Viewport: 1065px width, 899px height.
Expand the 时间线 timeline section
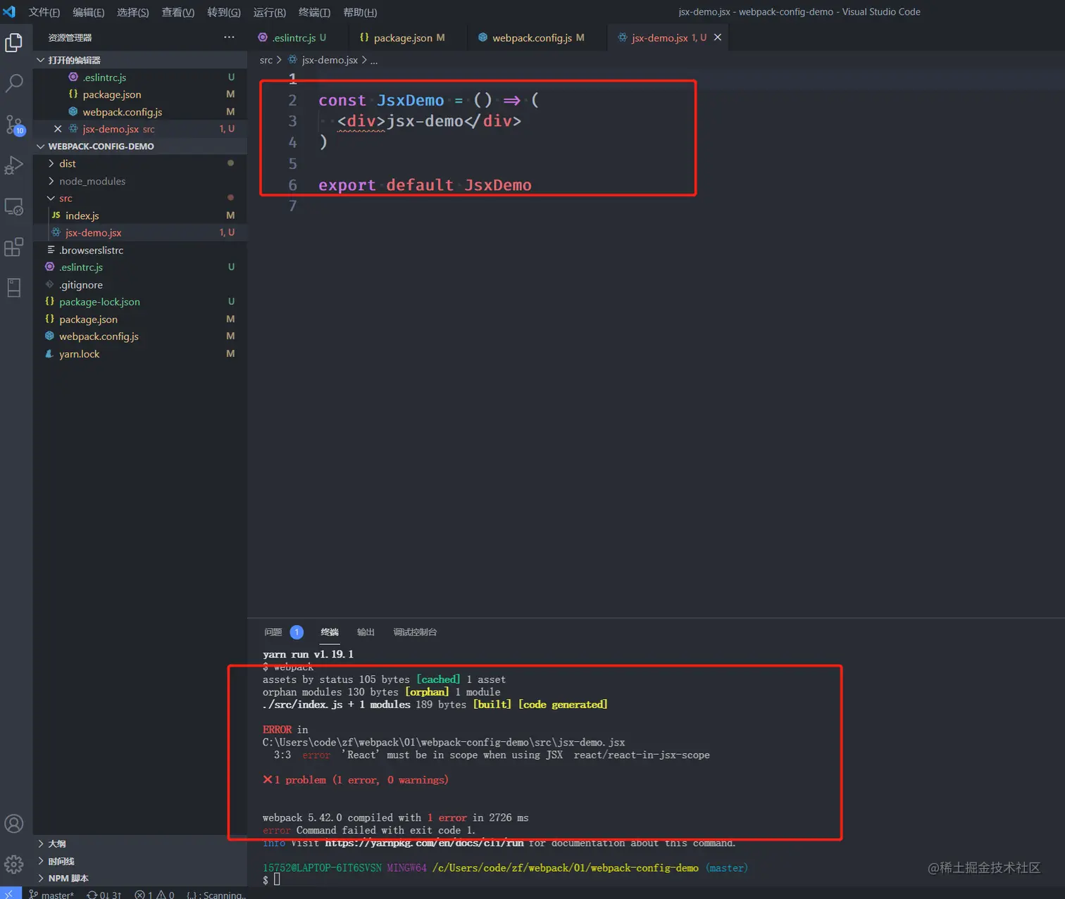point(140,861)
